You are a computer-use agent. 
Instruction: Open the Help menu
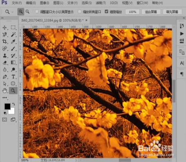coord(157,3)
